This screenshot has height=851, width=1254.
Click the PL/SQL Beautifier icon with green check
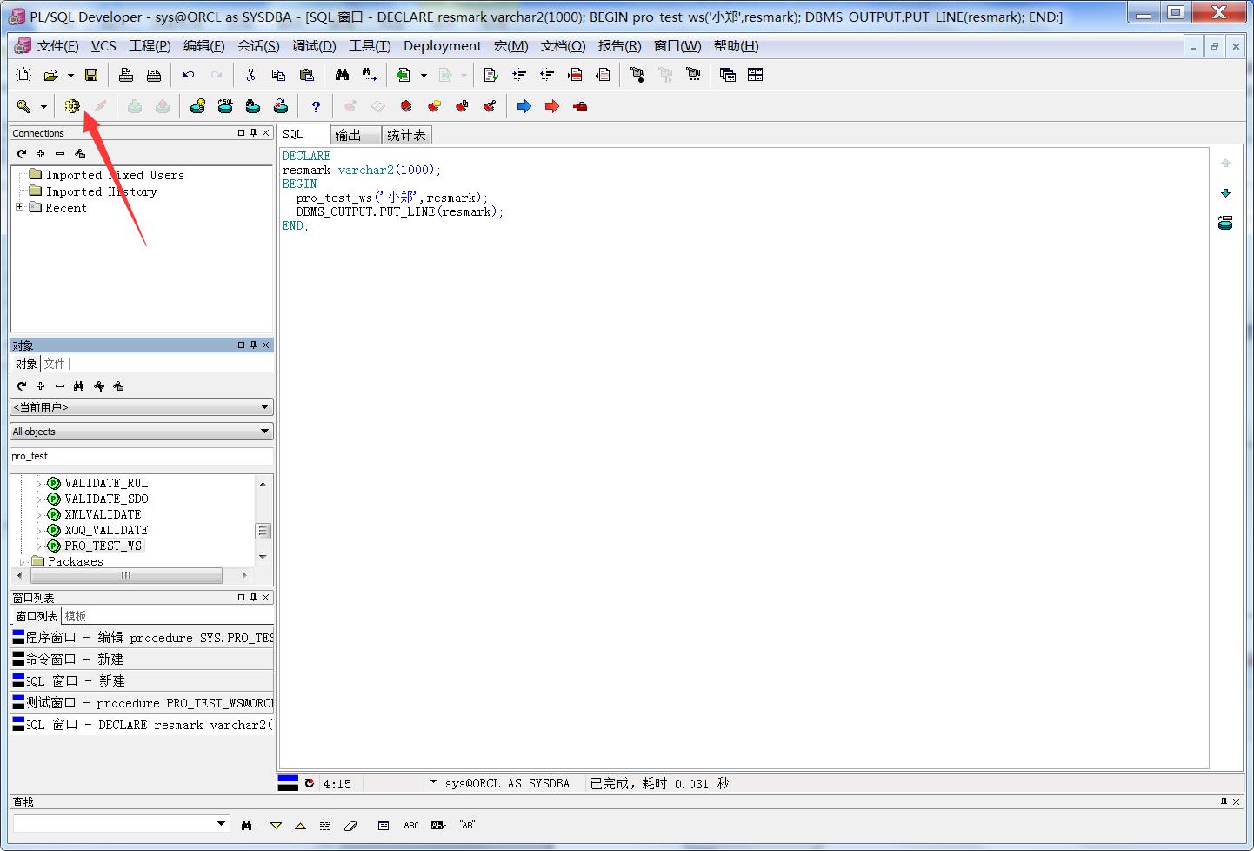(x=490, y=75)
